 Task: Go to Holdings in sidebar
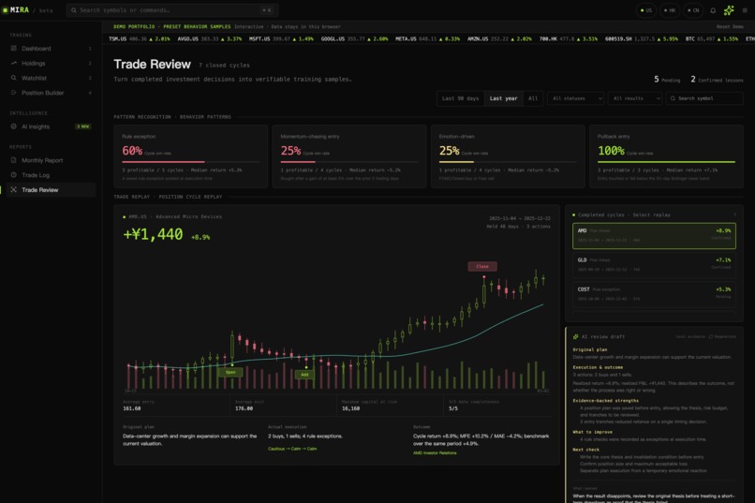pos(51,63)
